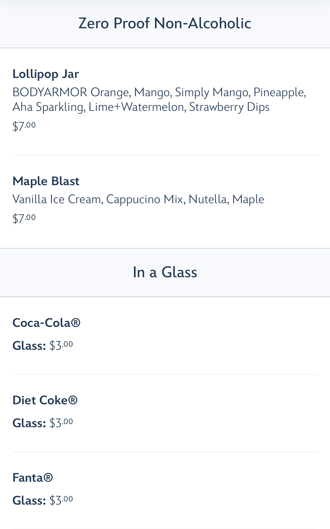The image size is (330, 529).
Task: Tap the Fanta Glass $3.00 price
Action: point(61,500)
